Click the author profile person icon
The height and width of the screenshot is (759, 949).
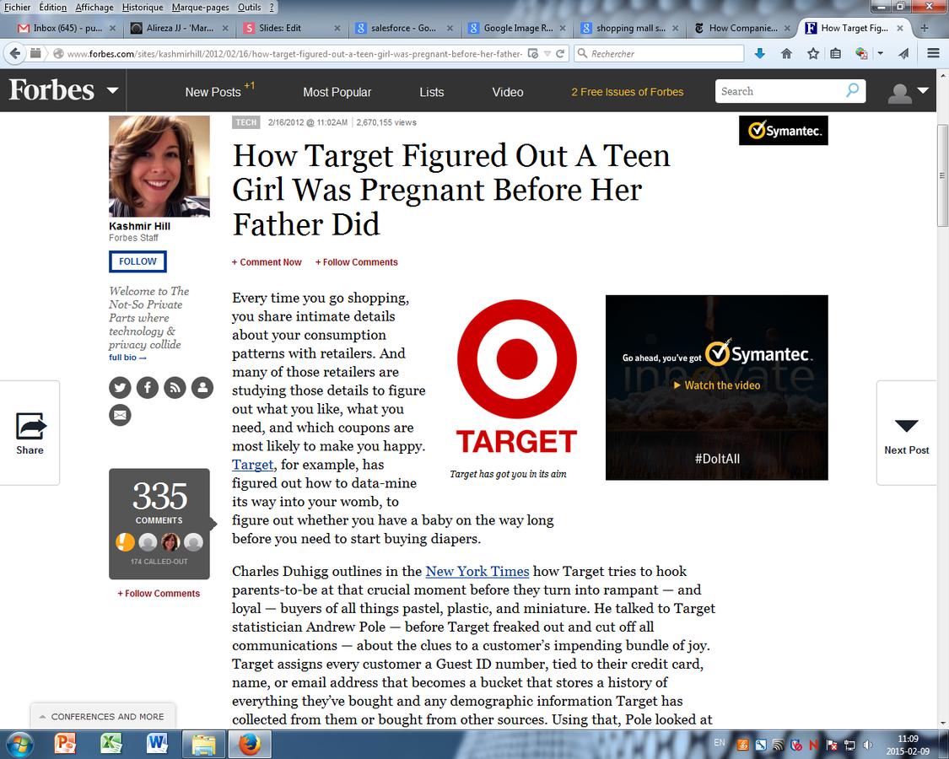pyautogui.click(x=202, y=387)
